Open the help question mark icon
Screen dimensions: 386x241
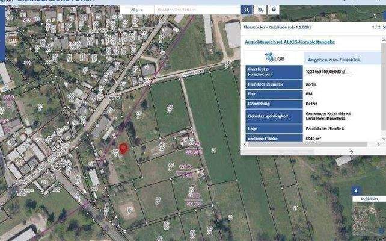(274, 10)
